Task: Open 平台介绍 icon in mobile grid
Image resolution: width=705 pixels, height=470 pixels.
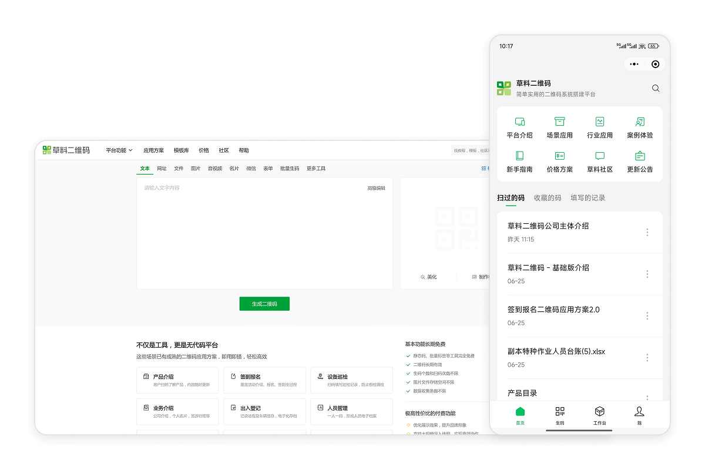Action: tap(519, 122)
